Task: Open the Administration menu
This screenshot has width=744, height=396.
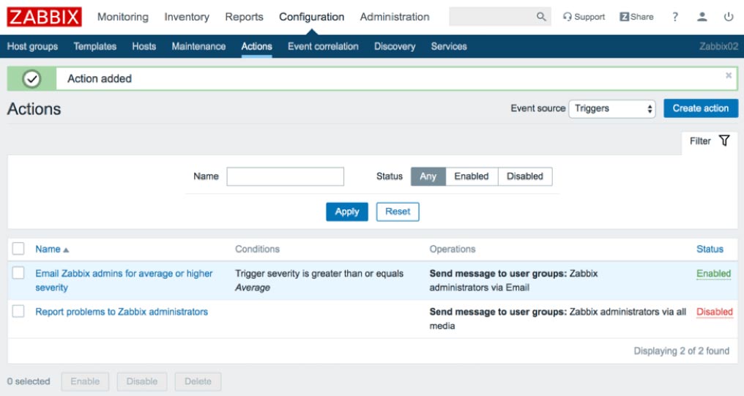Action: (394, 17)
